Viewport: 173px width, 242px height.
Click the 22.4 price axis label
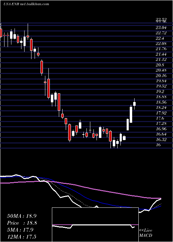160,38
